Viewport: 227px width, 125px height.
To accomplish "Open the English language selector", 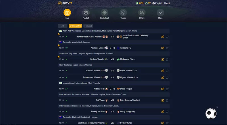I will [157, 3].
